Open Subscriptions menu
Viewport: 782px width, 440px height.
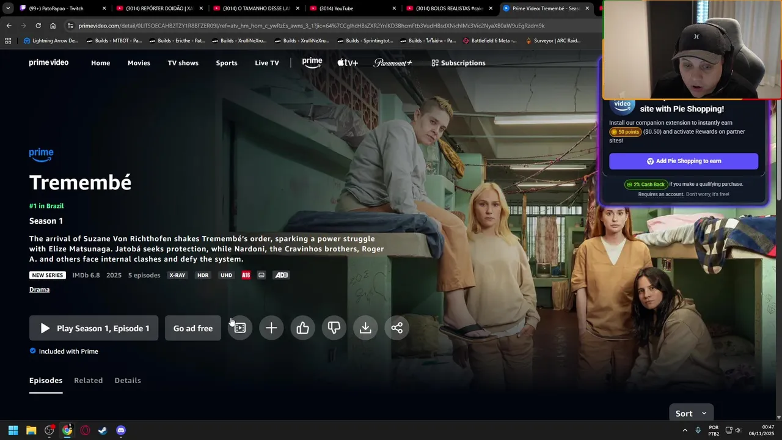click(458, 63)
